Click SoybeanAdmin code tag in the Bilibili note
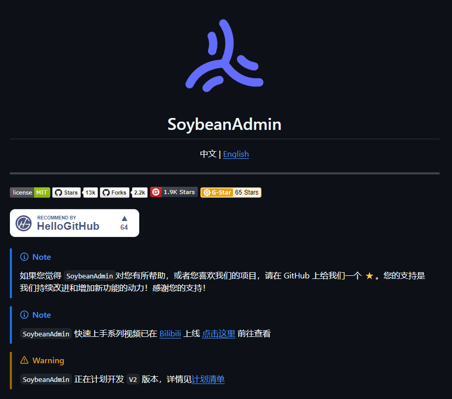The width and height of the screenshot is (452, 399). [x=46, y=334]
